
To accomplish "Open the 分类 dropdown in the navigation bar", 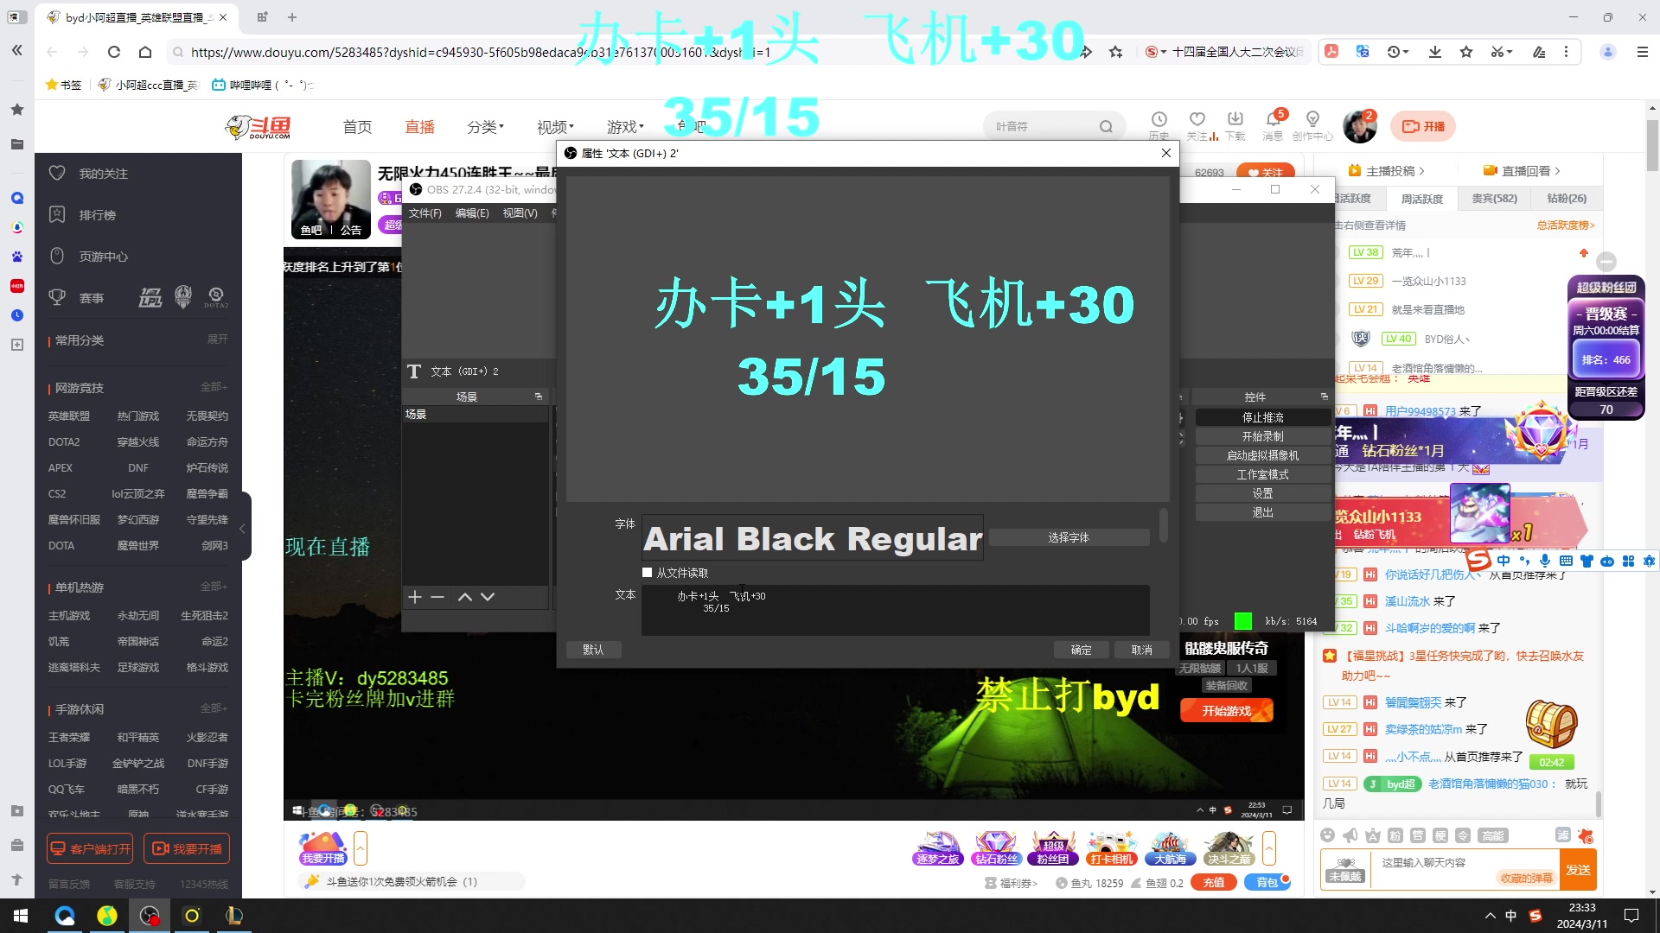I will (x=485, y=126).
